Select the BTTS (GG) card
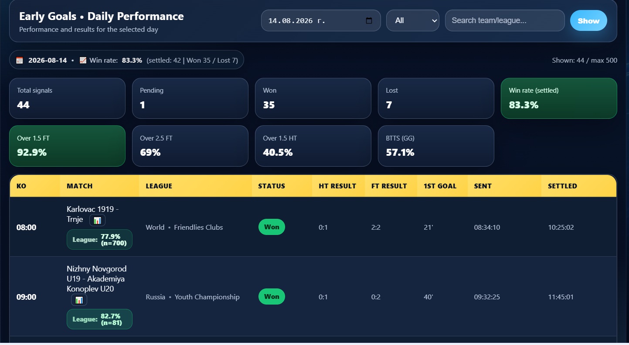The height and width of the screenshot is (345, 629). click(x=436, y=146)
